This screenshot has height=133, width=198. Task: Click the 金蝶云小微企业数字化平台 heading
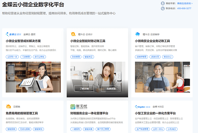click(33, 5)
